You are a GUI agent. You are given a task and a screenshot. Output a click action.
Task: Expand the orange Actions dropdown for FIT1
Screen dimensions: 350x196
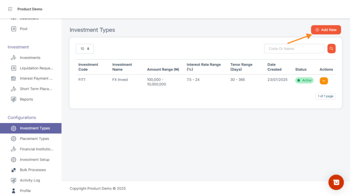[324, 81]
